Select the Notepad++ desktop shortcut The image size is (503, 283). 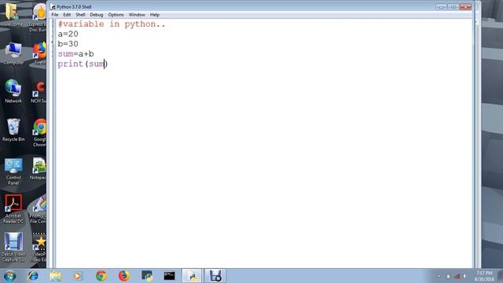pos(39,169)
